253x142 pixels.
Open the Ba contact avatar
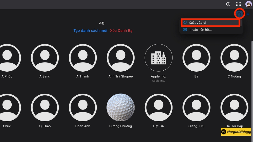click(196, 58)
